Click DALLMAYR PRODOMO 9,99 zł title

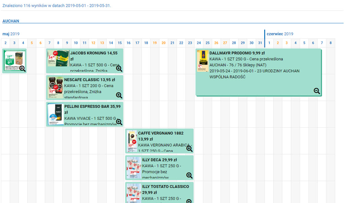pos(237,53)
